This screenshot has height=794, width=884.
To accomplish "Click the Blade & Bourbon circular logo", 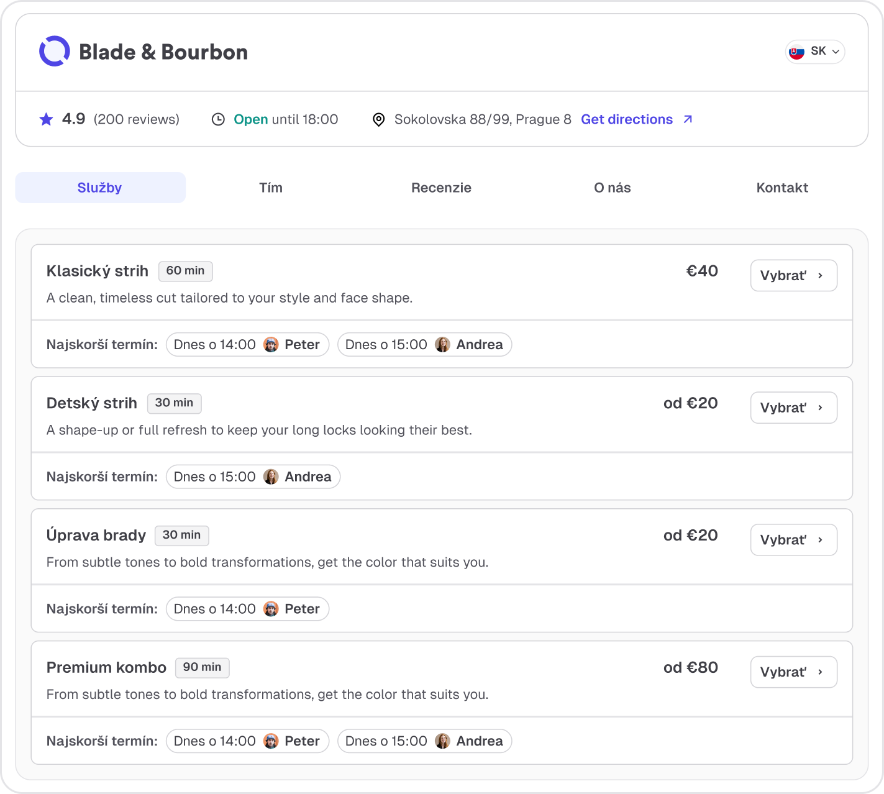I will point(55,52).
